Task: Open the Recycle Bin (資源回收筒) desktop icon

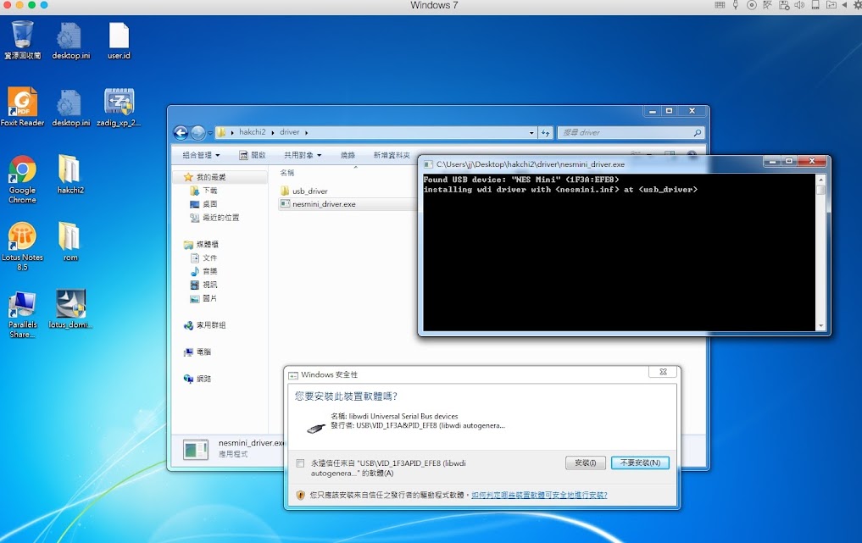Action: (x=22, y=40)
